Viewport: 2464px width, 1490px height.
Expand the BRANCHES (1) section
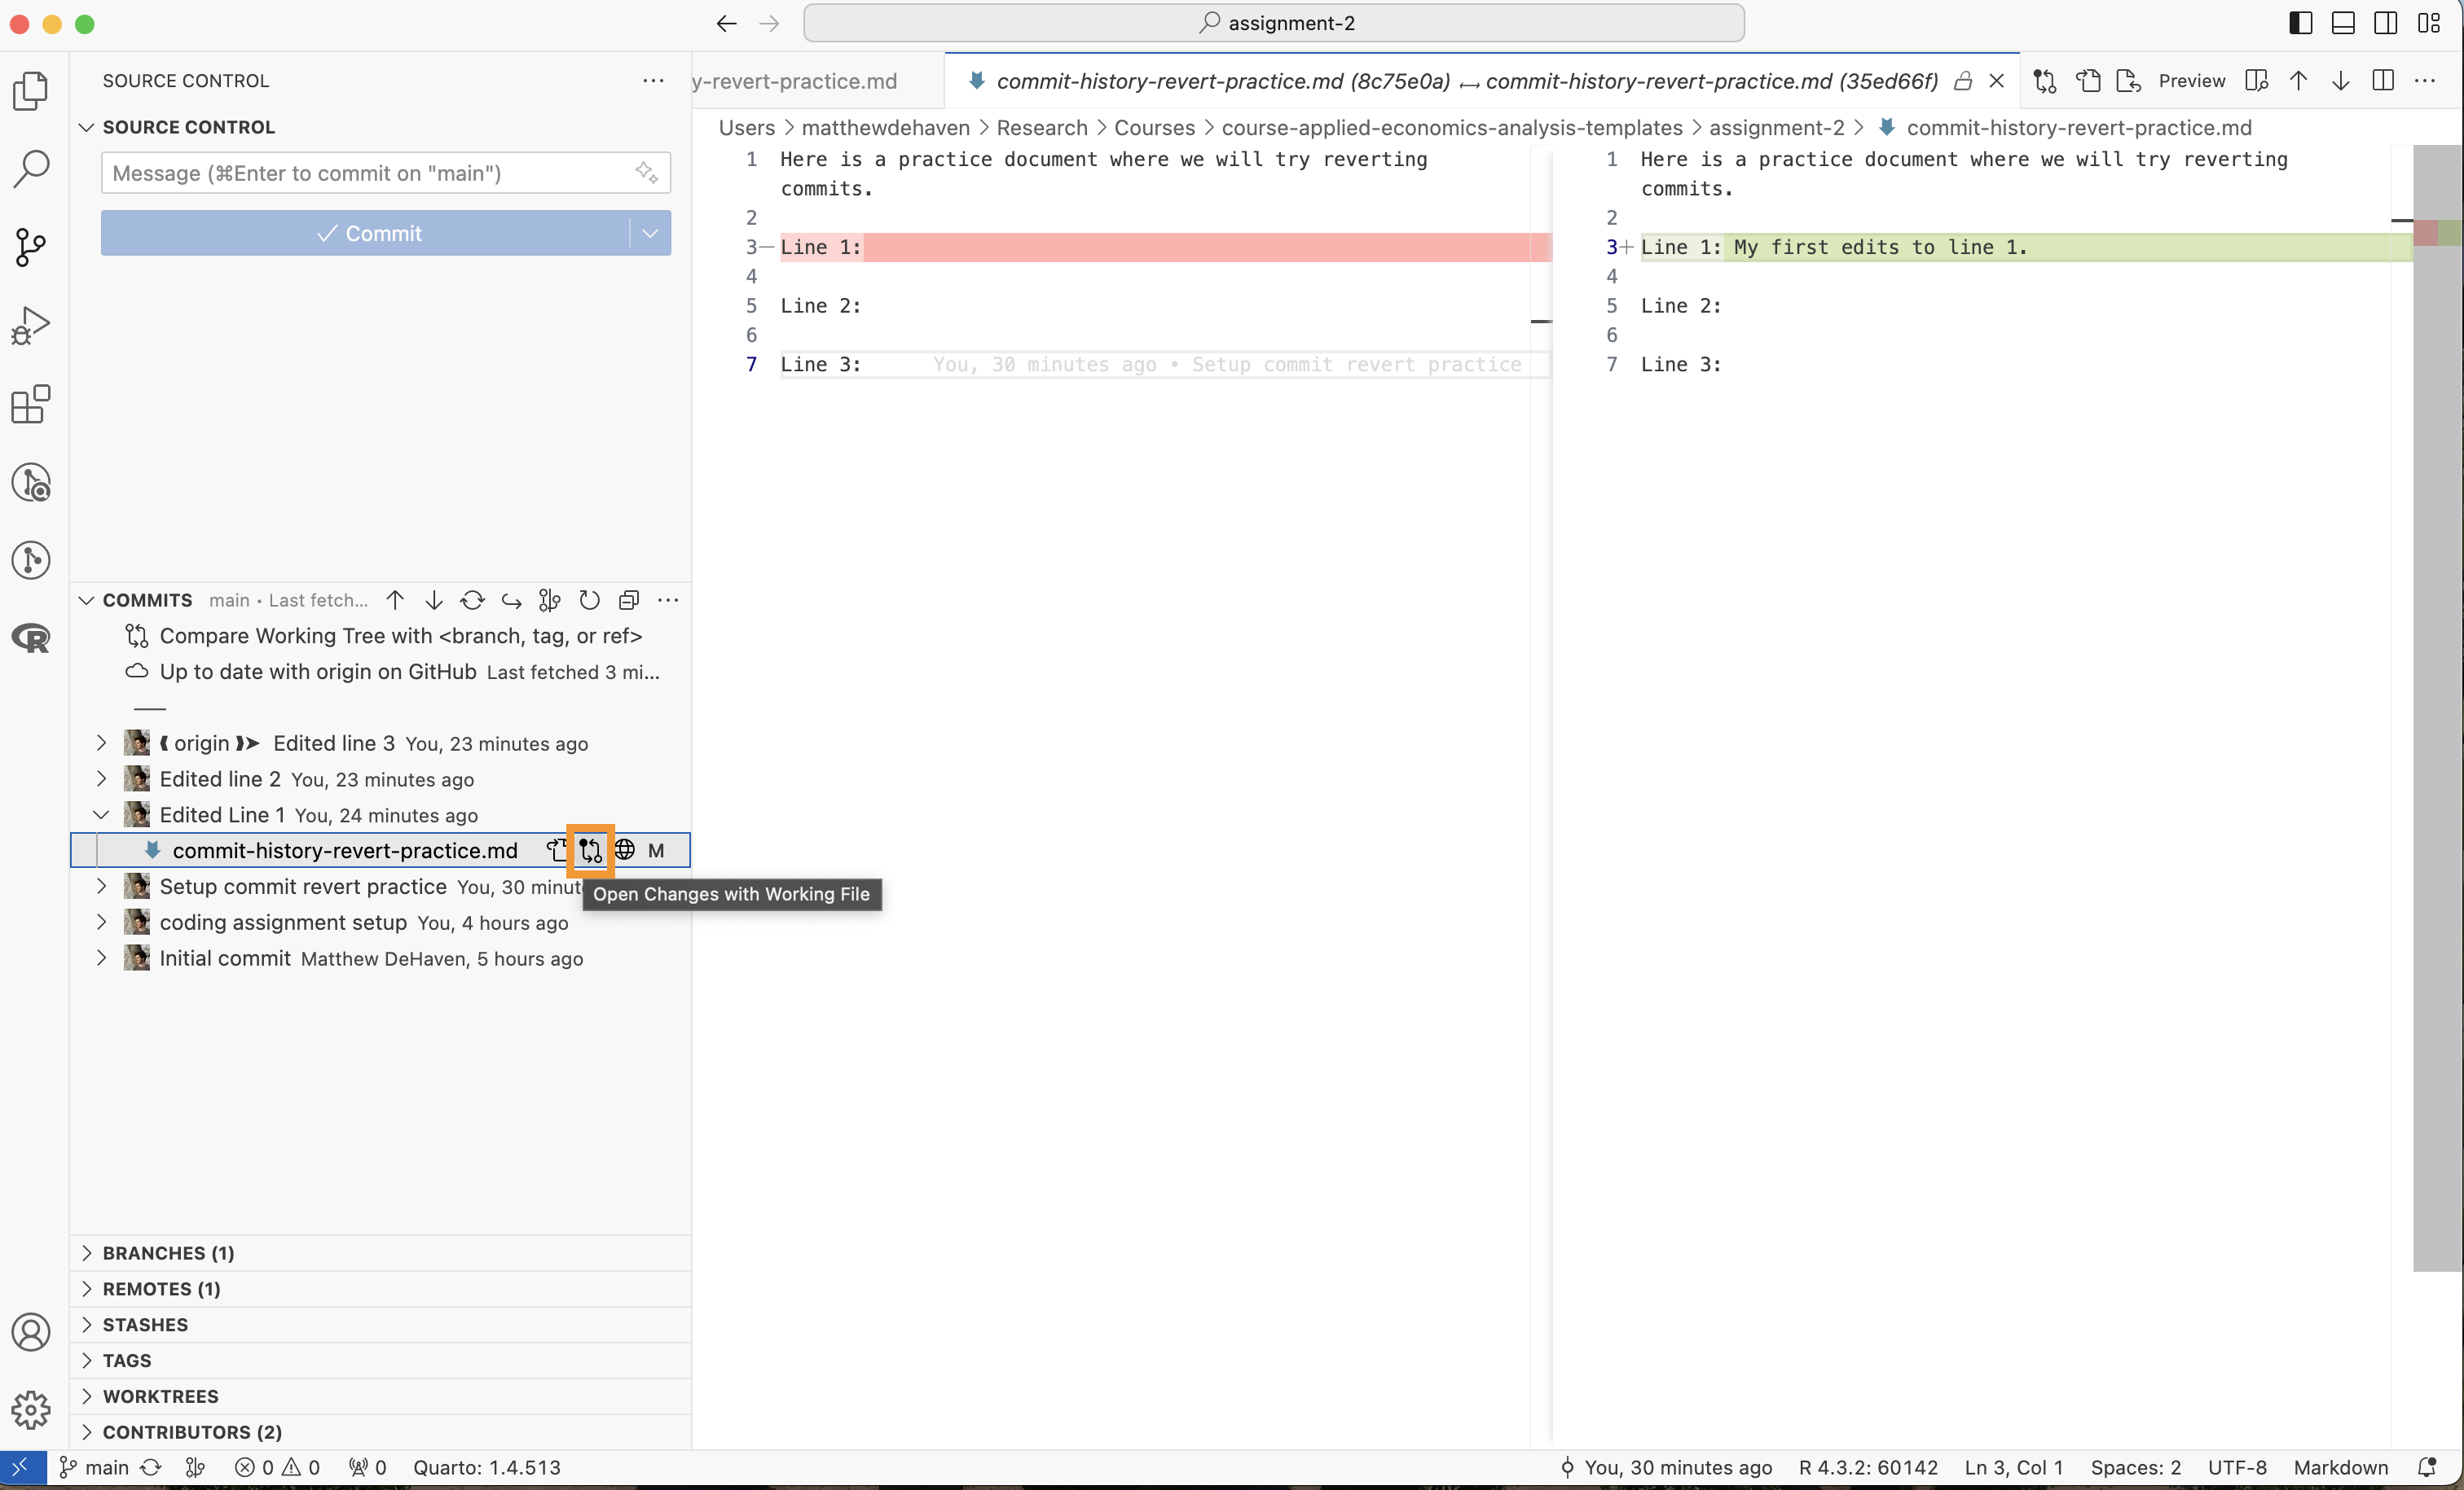168,1252
